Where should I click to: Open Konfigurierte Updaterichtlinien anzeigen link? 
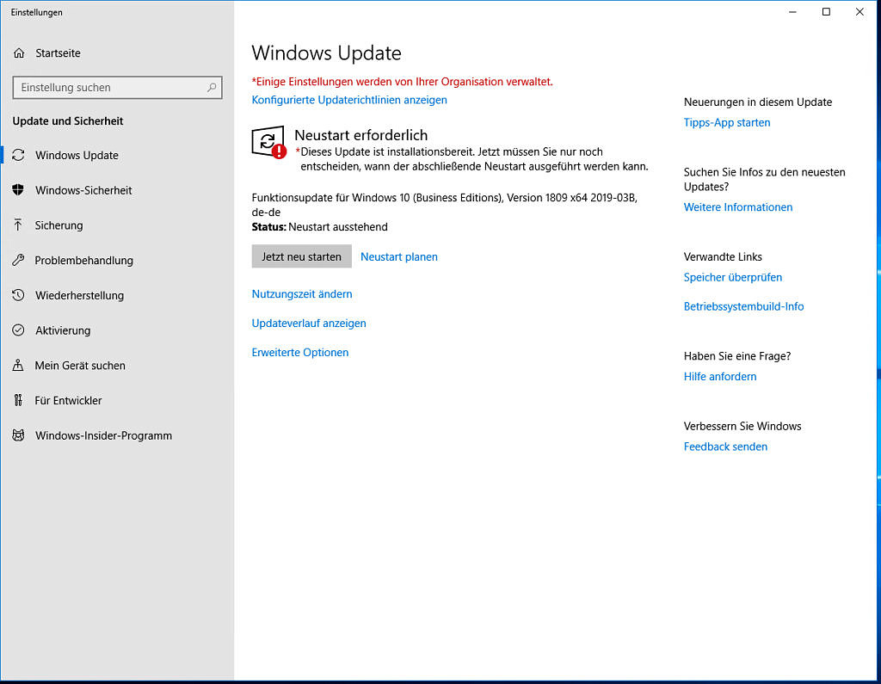coord(349,100)
